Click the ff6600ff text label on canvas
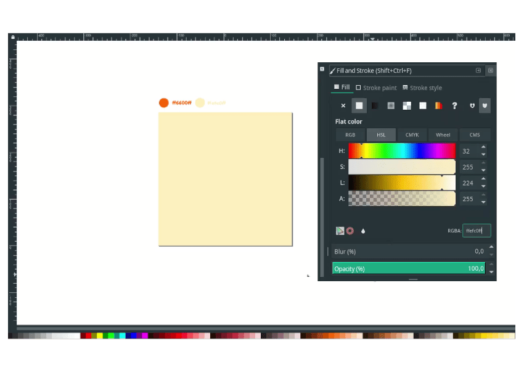The width and height of the screenshot is (524, 370). 182,102
